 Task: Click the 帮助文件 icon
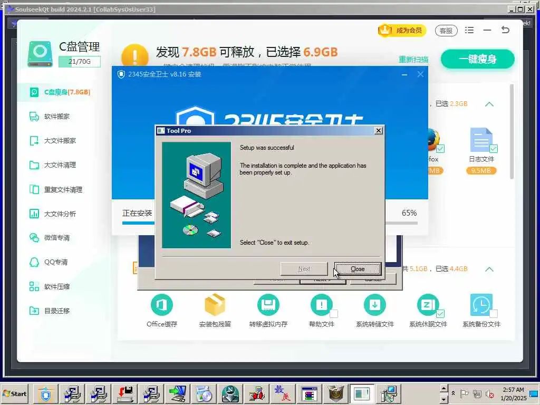pyautogui.click(x=321, y=305)
